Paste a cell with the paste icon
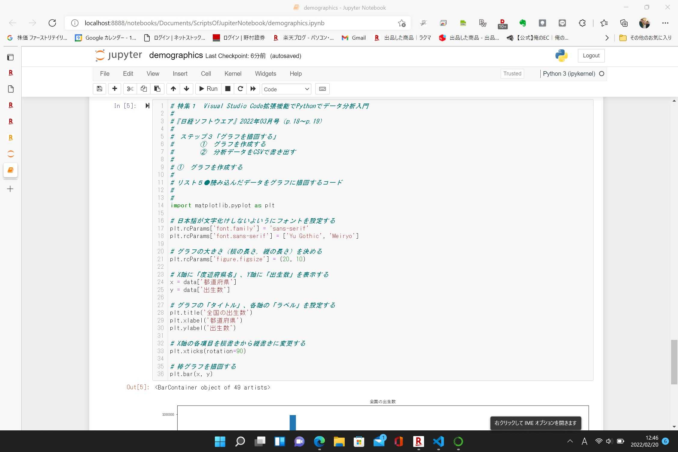Viewport: 678px width, 452px height. coord(157,89)
